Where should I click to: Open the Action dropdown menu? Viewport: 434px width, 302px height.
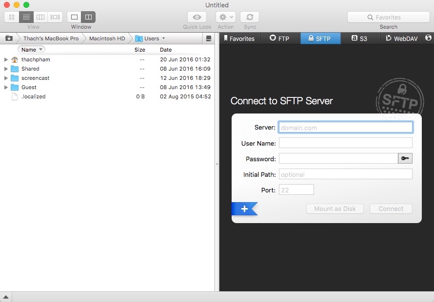[225, 17]
